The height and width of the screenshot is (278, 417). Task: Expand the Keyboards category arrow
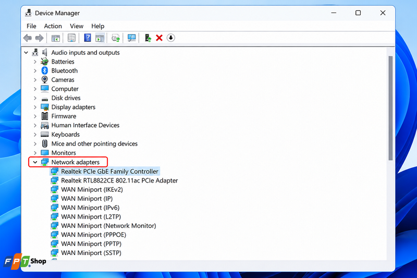(x=35, y=135)
